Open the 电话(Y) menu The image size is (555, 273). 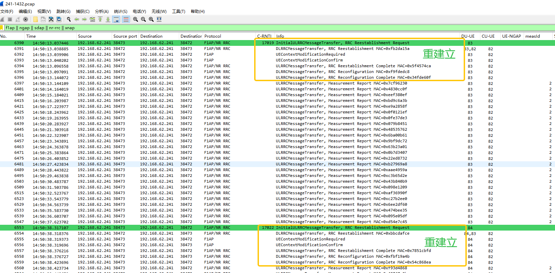click(x=139, y=12)
